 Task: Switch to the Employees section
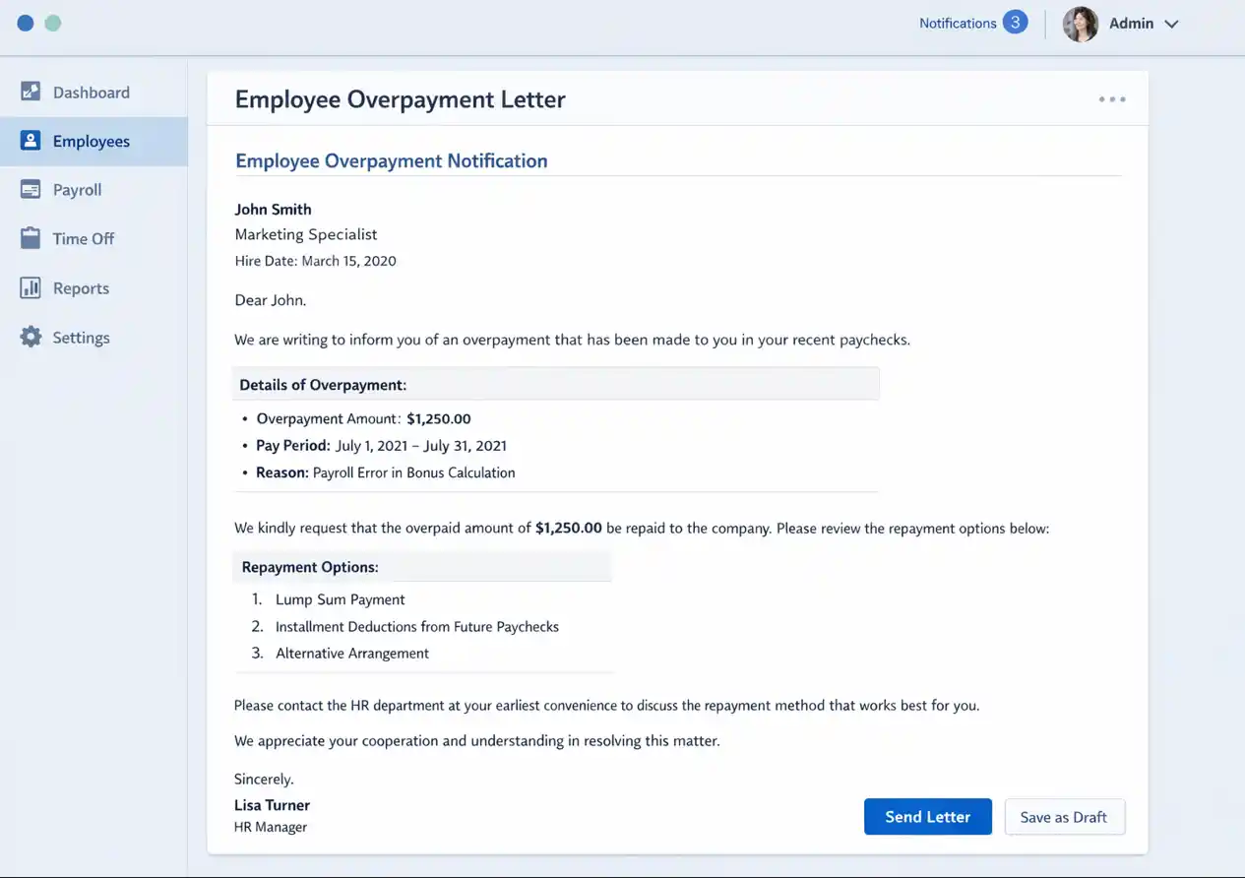[92, 140]
